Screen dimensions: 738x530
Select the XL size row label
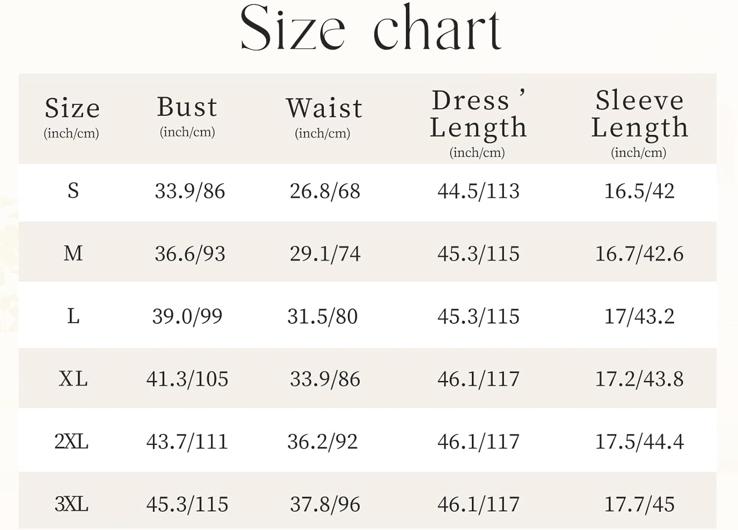pos(73,379)
